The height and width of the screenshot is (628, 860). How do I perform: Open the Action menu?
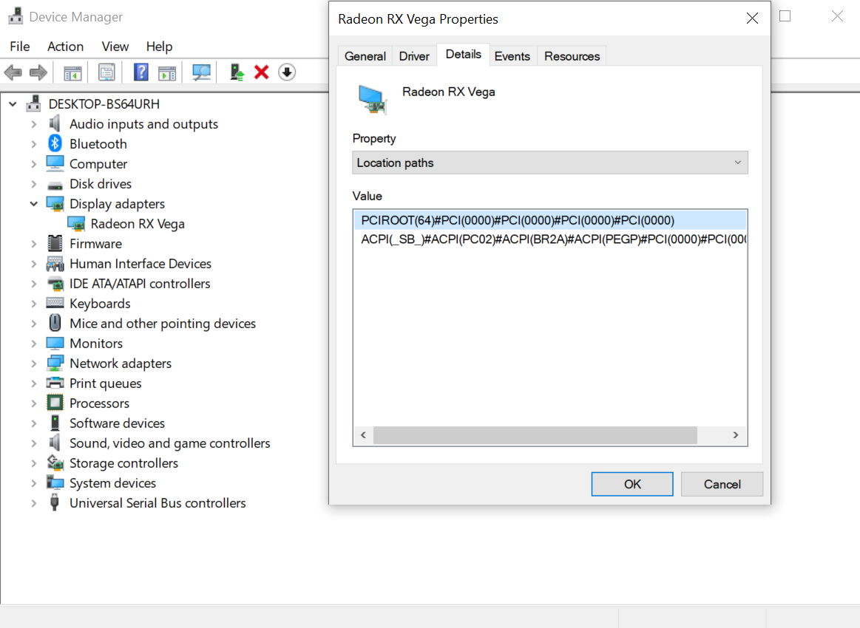[x=65, y=46]
